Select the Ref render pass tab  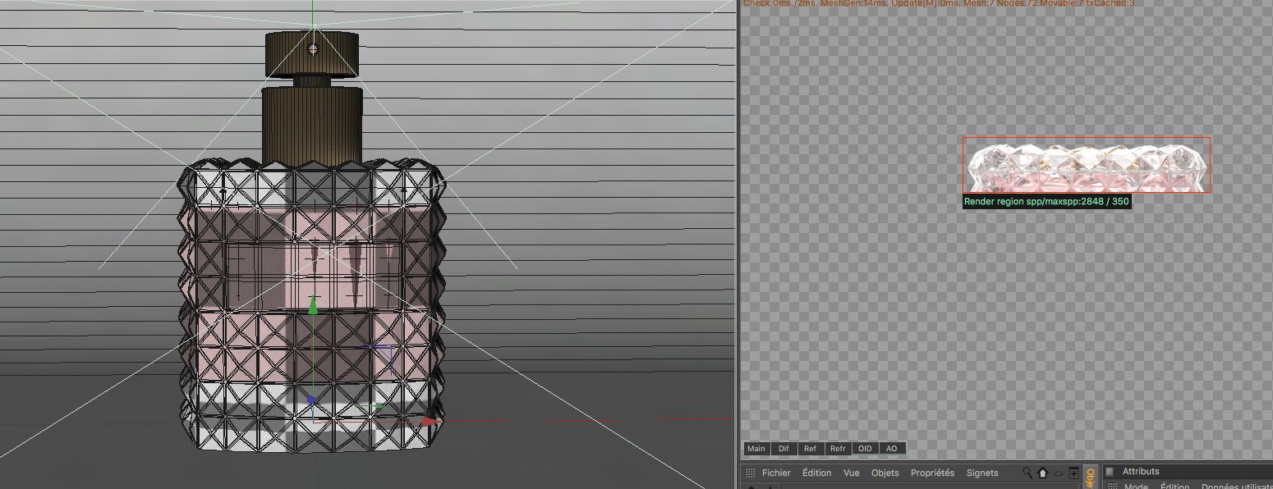[x=810, y=449]
